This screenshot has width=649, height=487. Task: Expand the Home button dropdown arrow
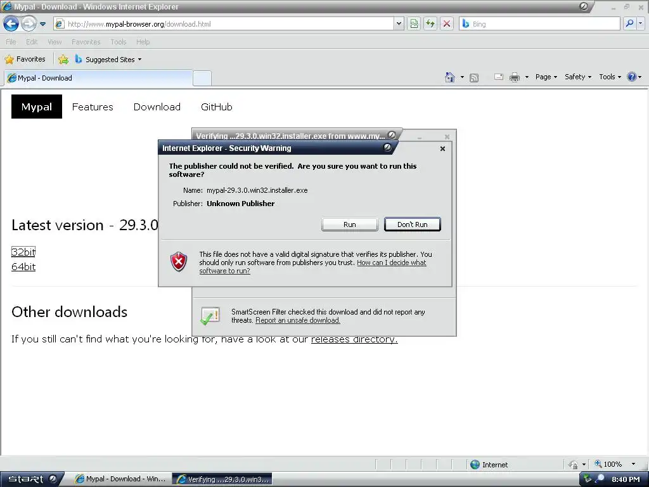462,77
